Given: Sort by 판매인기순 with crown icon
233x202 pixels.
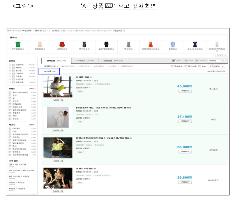Looking at the screenshot, I should point(68,66).
